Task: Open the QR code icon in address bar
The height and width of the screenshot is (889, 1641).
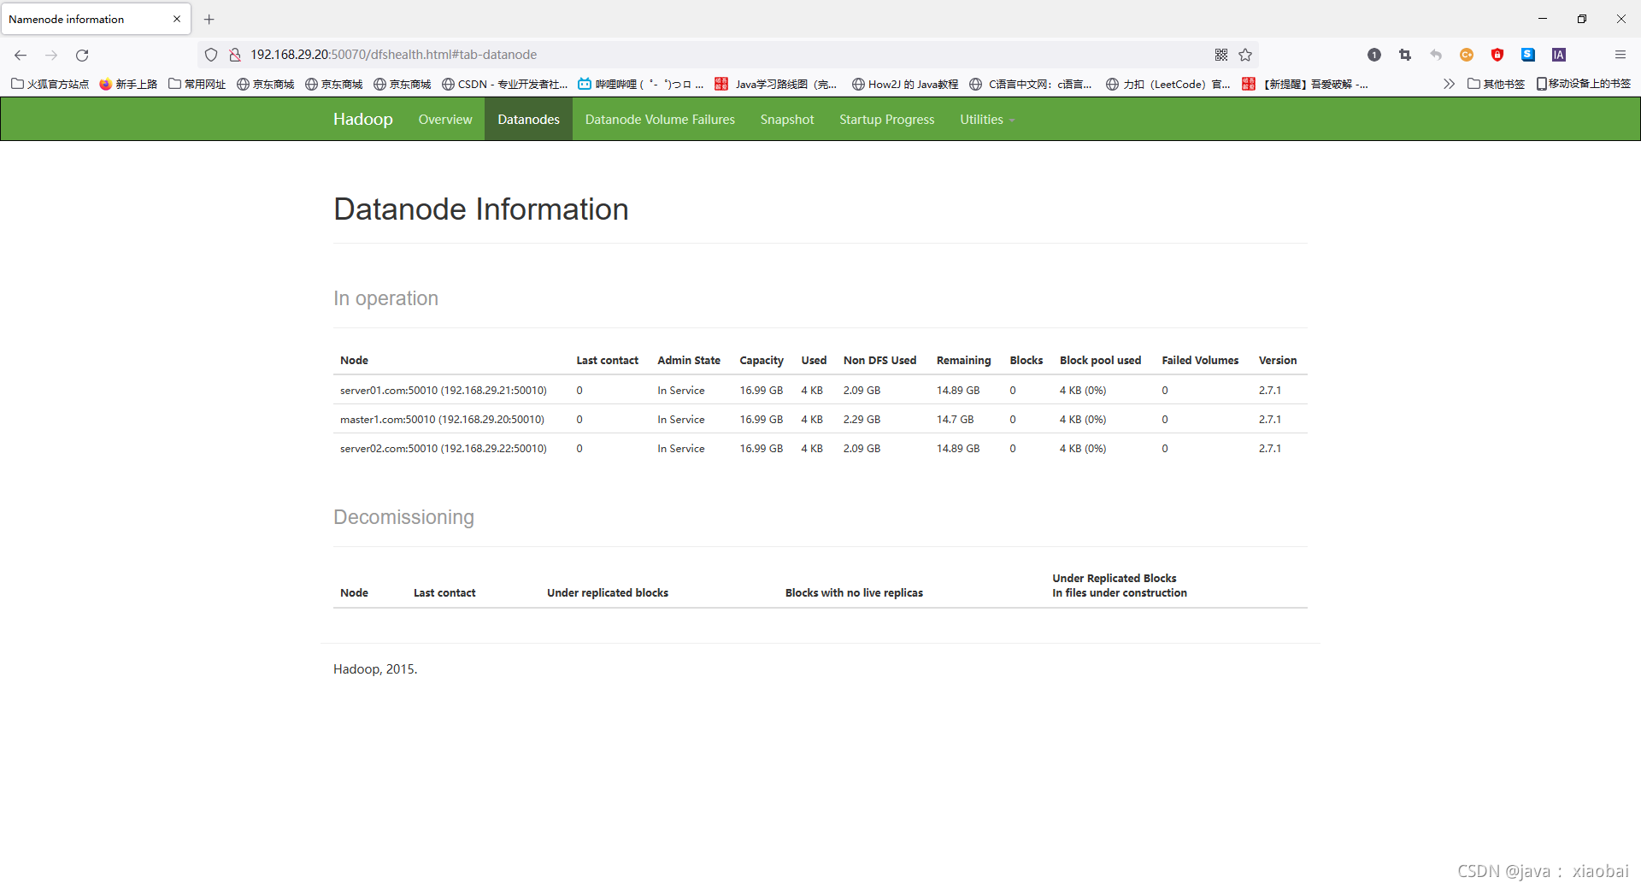Action: point(1221,55)
